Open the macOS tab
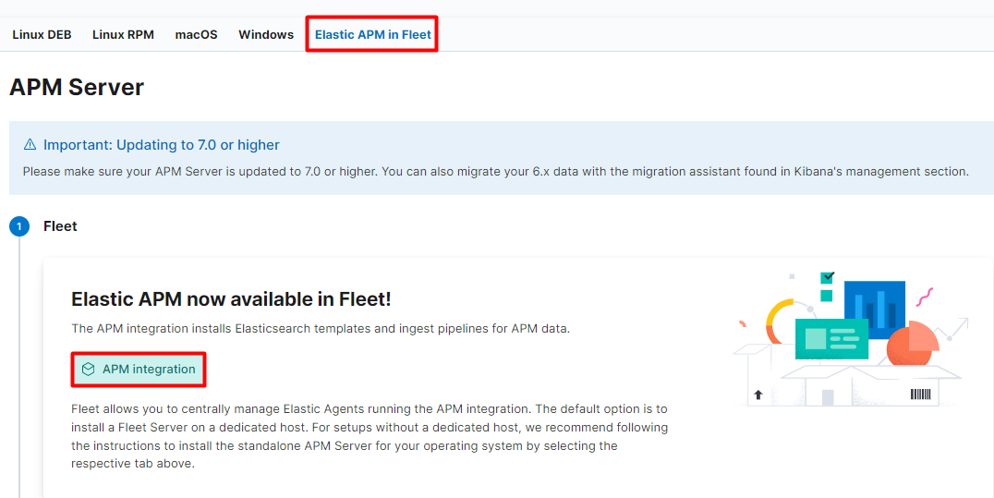Viewport: 994px width, 498px height. tap(197, 35)
